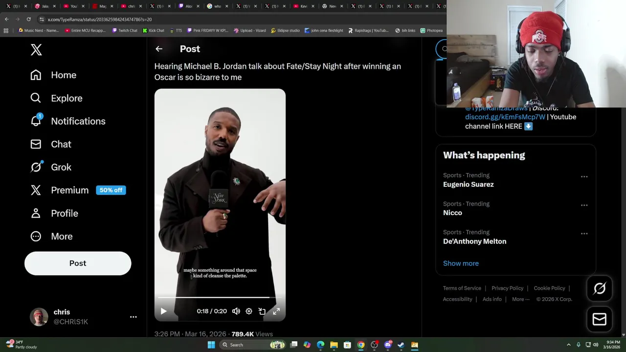Open account options next to chris @CHRIS1K
The image size is (626, 352).
pos(133,317)
